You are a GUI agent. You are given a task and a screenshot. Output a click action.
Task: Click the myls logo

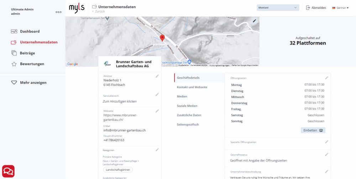click(77, 9)
